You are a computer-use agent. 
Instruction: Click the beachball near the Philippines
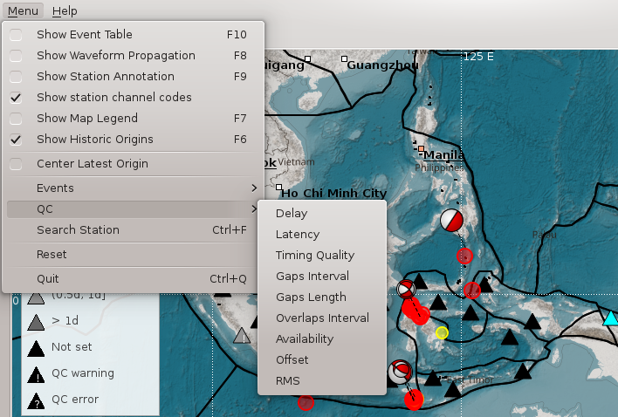(x=450, y=220)
